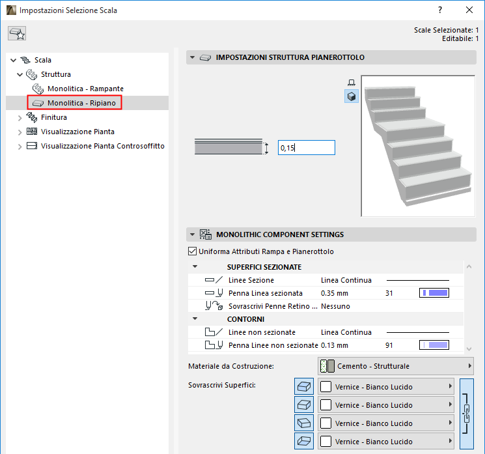This screenshot has height=454, width=485.
Task: Select Monolitica - Ripiano tree item
Action: tap(81, 103)
